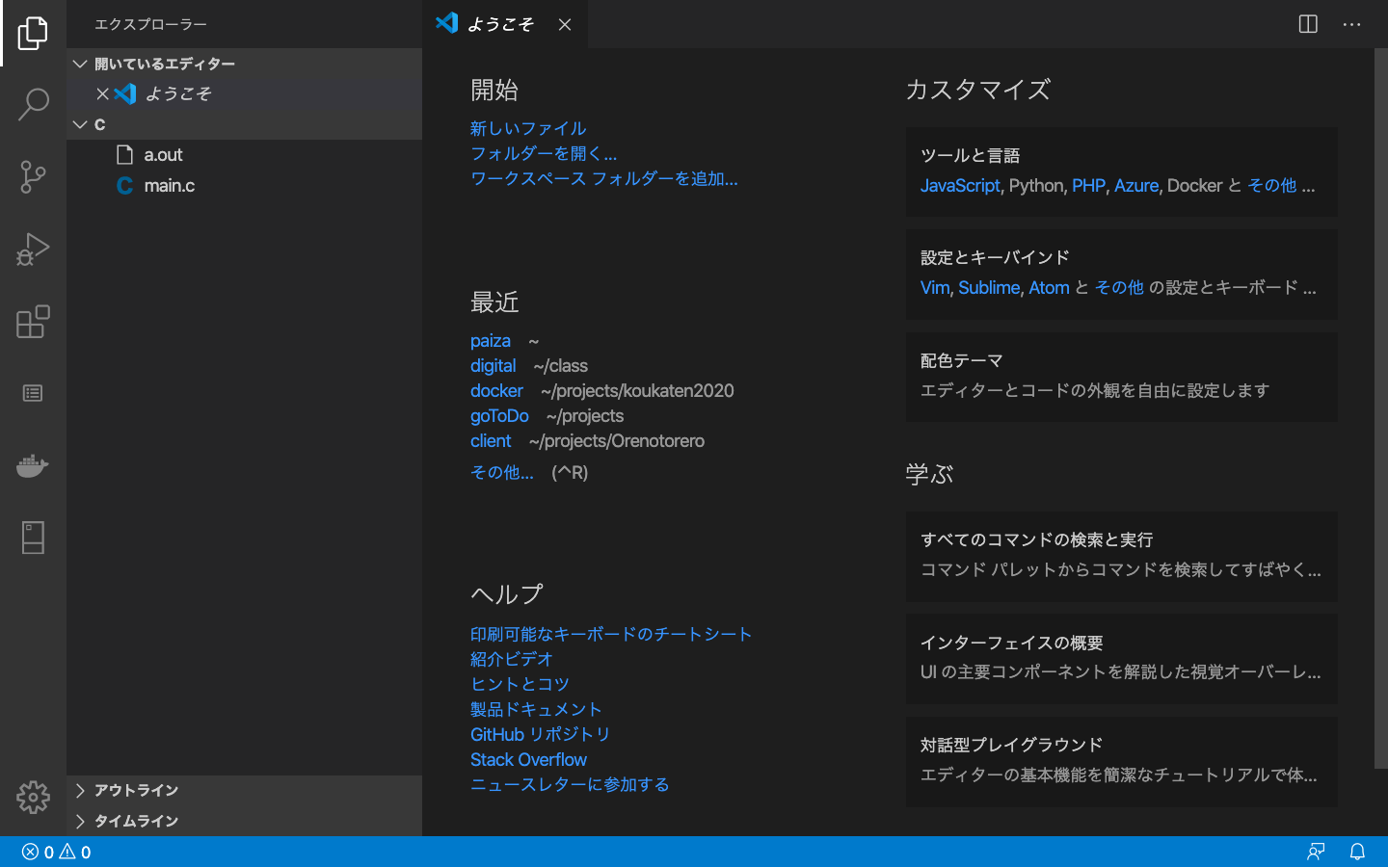Click Python language link

[1036, 185]
